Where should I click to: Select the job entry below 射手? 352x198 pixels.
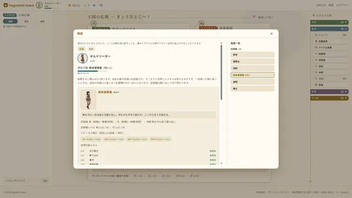(x=252, y=62)
